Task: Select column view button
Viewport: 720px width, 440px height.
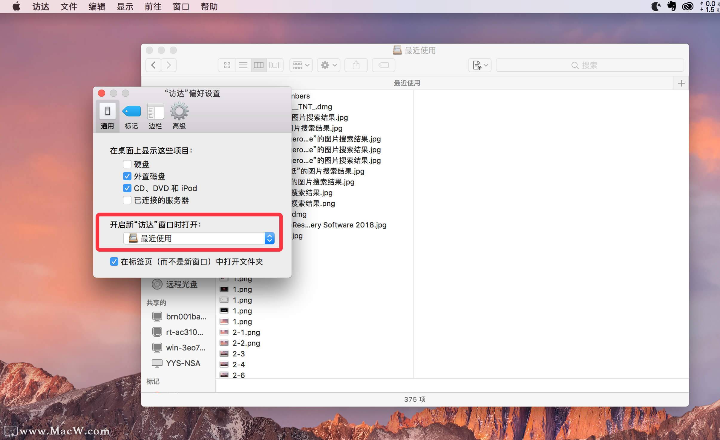Action: click(259, 65)
